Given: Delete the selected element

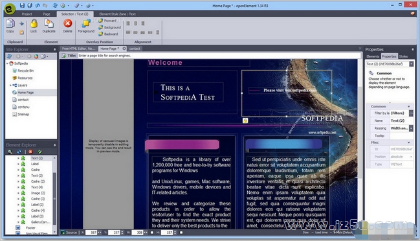Looking at the screenshot, I should (x=67, y=26).
